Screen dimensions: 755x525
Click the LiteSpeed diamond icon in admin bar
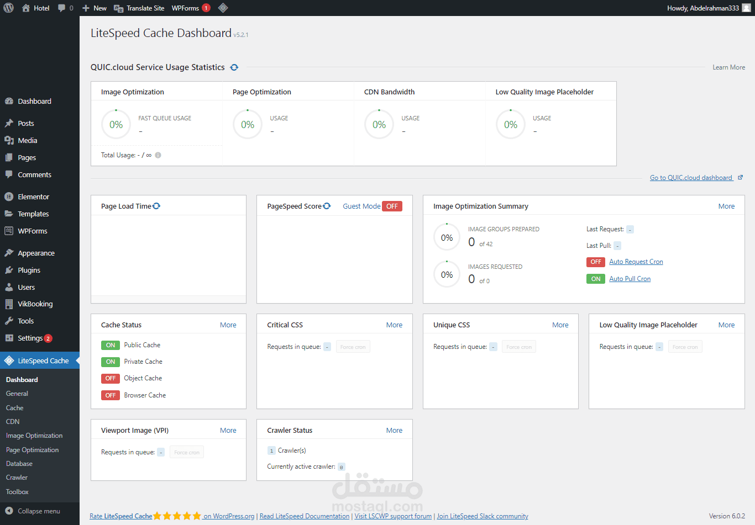pyautogui.click(x=223, y=8)
